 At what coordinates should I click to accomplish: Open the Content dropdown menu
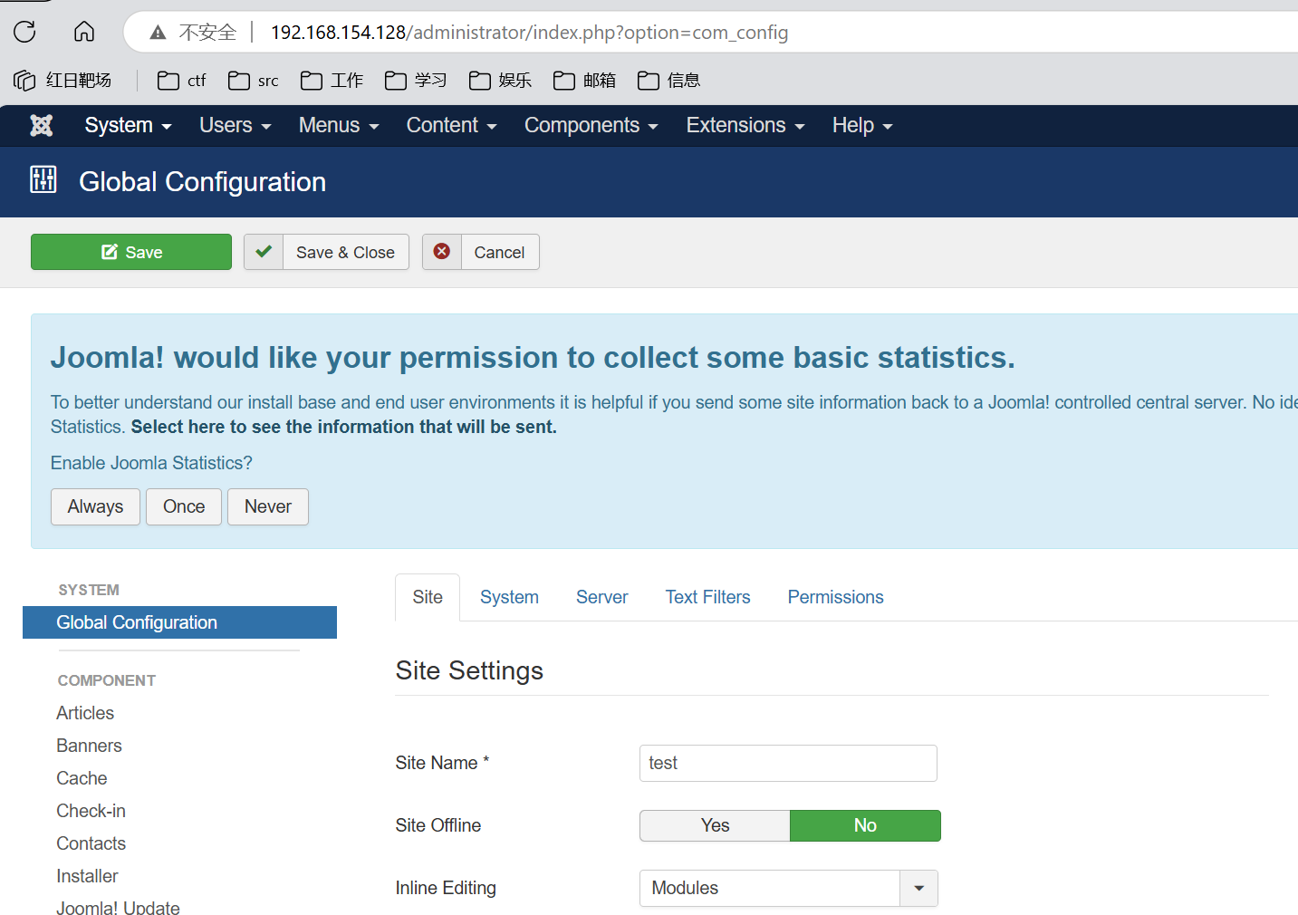point(451,125)
